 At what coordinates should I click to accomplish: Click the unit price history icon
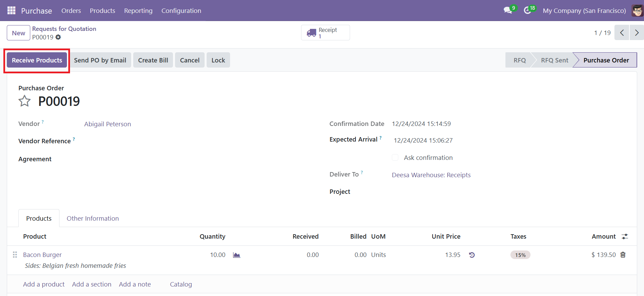(472, 255)
